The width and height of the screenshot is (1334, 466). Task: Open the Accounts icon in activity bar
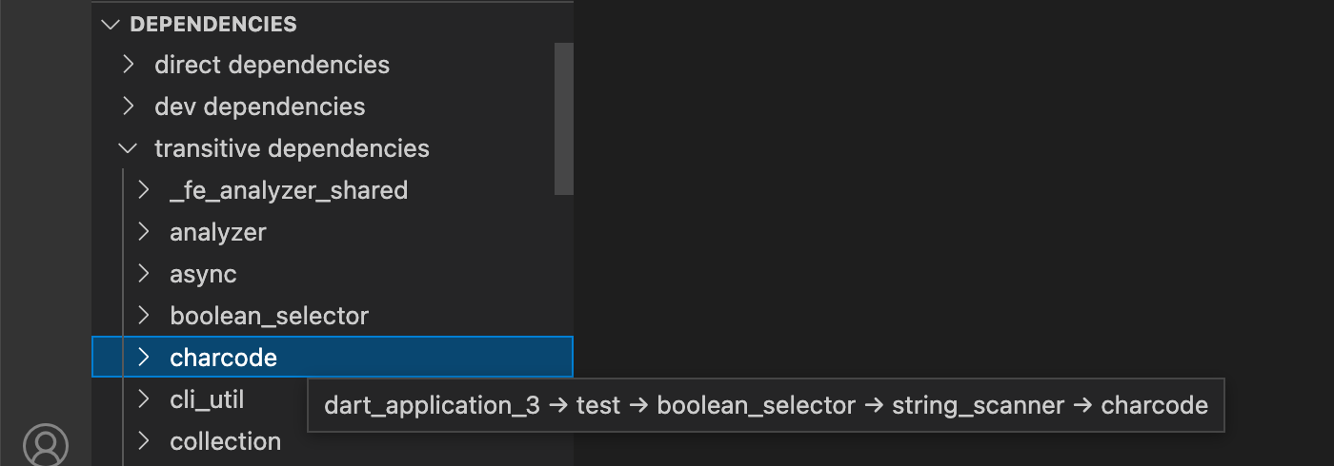point(46,445)
